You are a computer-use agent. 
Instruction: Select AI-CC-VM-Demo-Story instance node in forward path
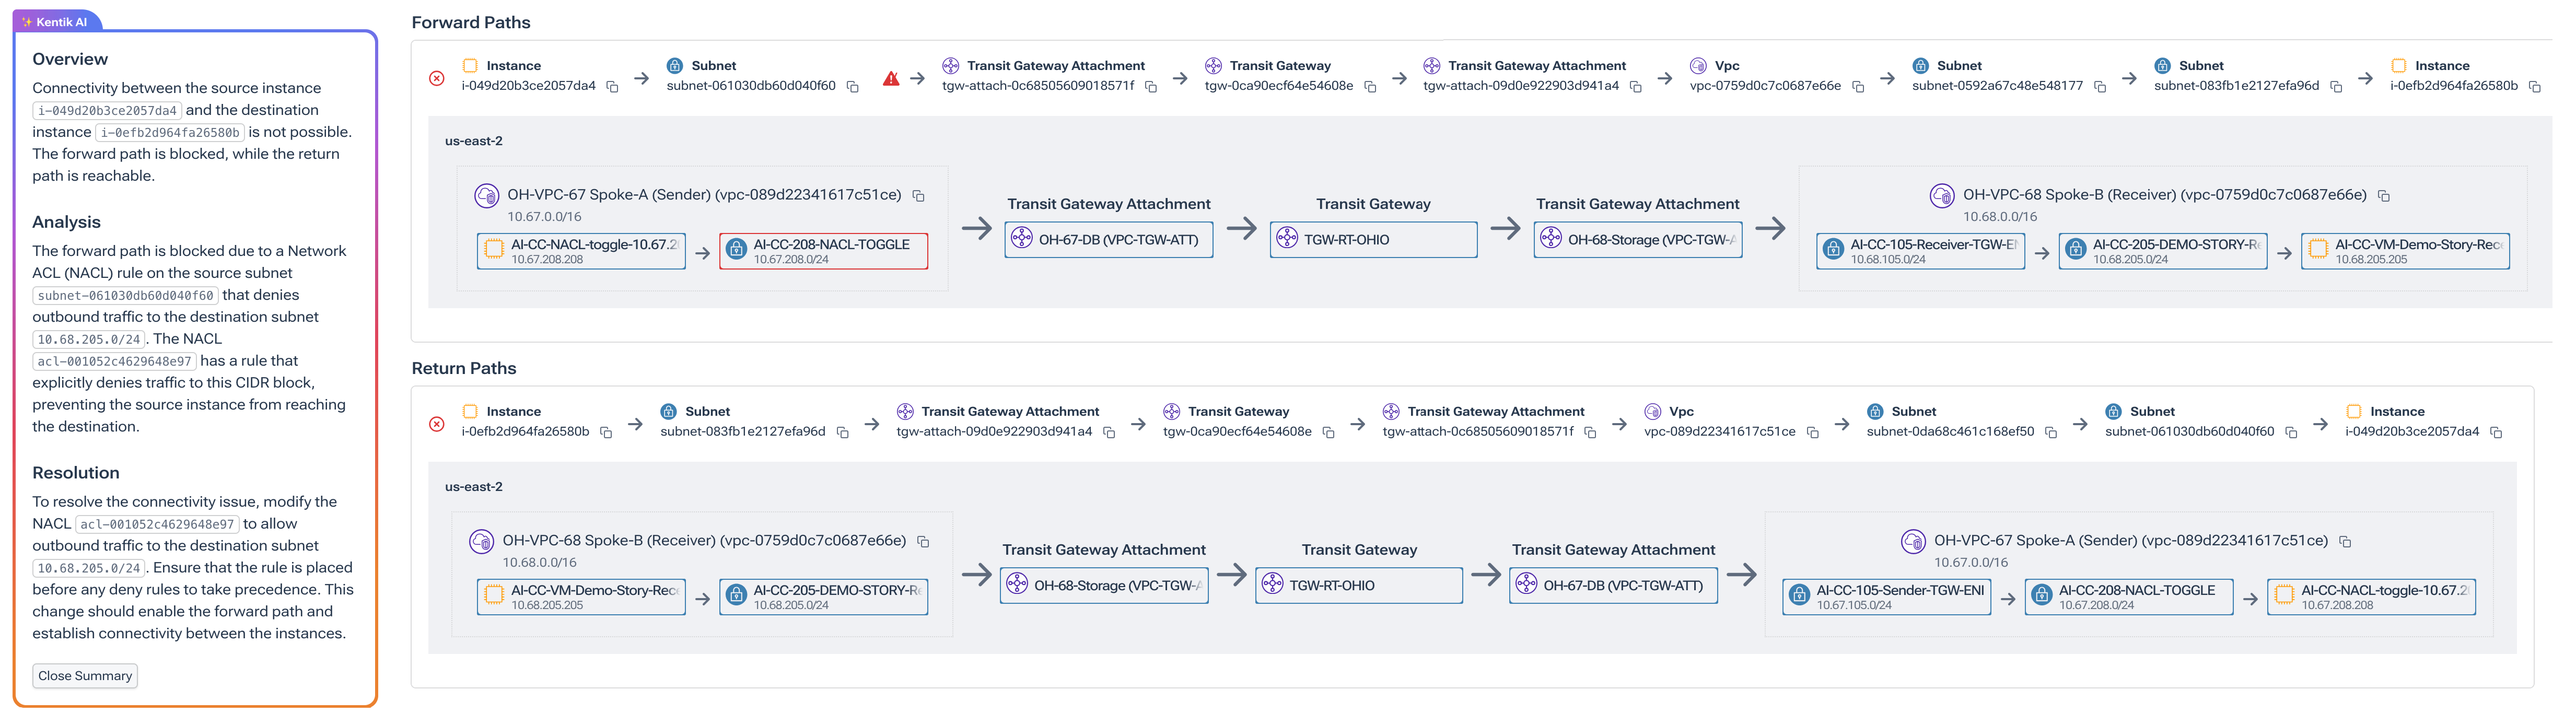click(x=2405, y=251)
